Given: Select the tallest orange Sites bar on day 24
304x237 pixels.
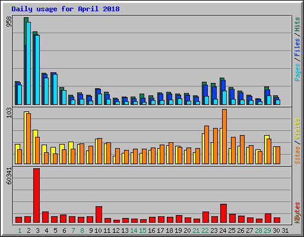Looking at the screenshot, I should tap(224, 136).
